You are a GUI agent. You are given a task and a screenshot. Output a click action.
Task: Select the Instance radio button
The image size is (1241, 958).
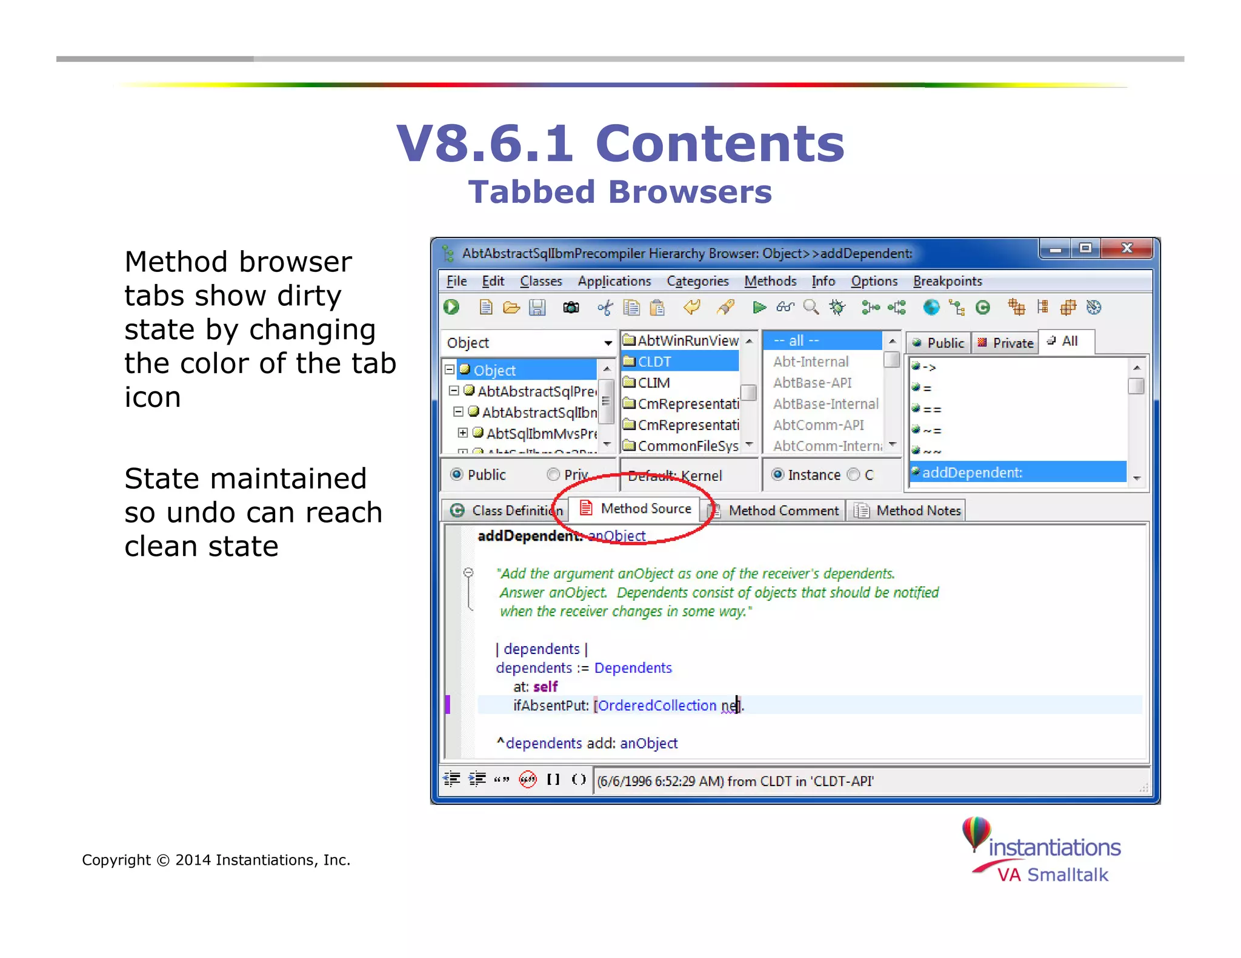point(777,474)
